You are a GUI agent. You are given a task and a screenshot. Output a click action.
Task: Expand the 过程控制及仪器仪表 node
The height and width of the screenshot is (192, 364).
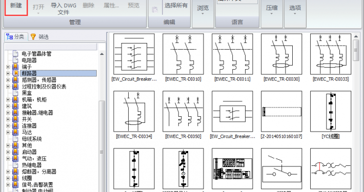[8, 87]
